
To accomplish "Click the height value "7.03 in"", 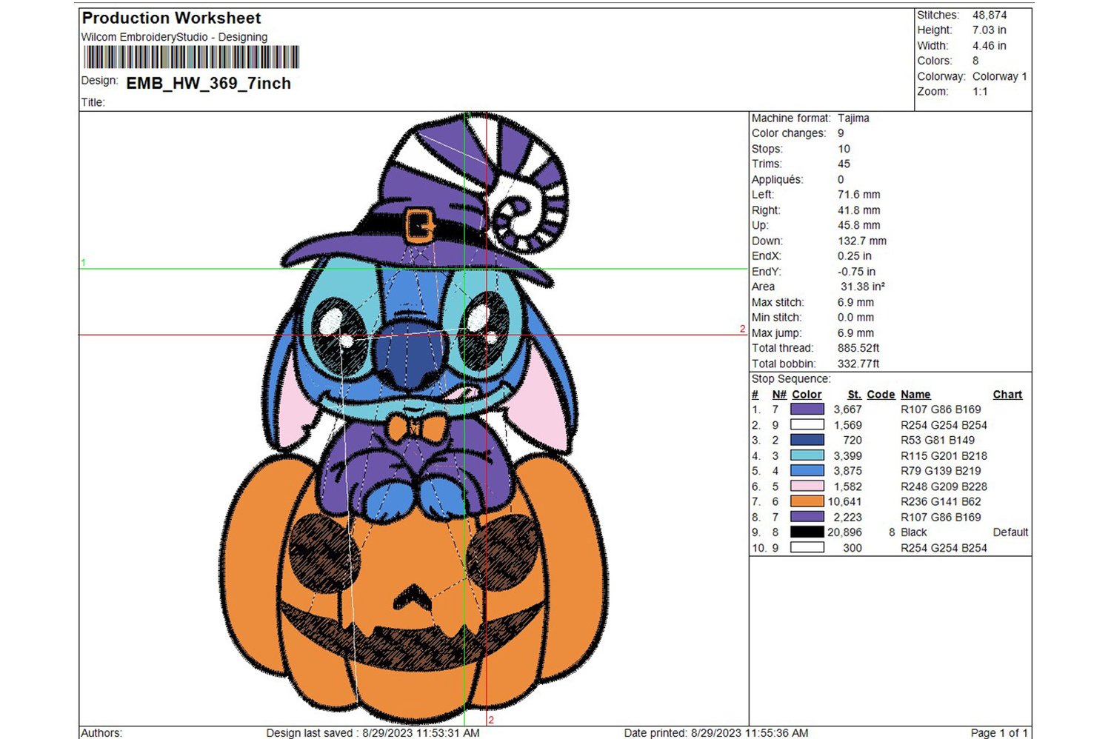I will (990, 30).
